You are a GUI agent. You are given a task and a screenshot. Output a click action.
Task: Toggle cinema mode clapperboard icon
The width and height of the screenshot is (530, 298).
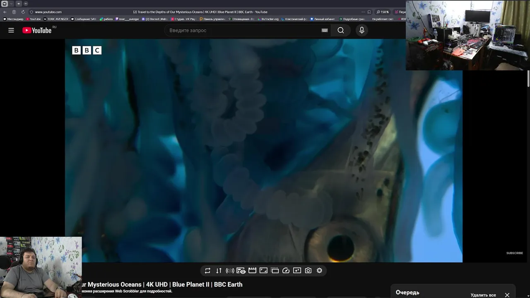[x=252, y=271]
